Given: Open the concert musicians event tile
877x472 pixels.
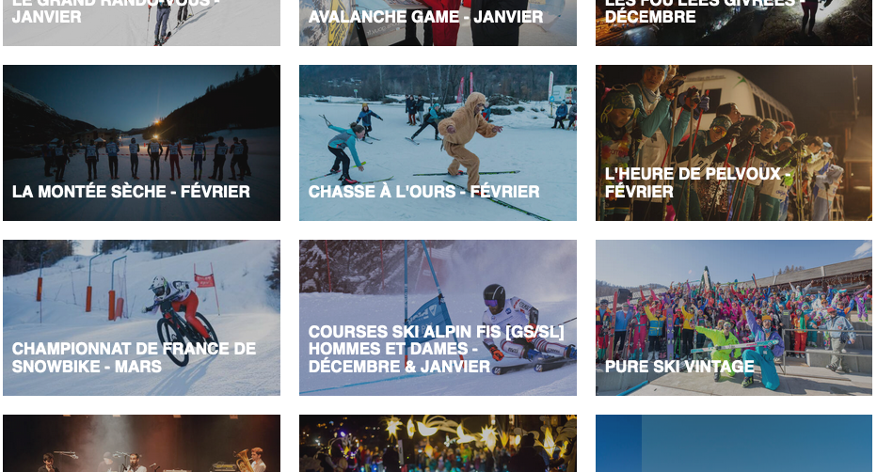Looking at the screenshot, I should point(141,444).
